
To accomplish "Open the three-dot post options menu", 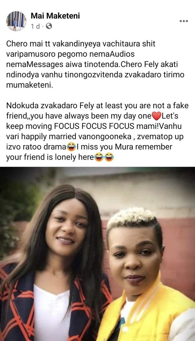I will 184,21.
